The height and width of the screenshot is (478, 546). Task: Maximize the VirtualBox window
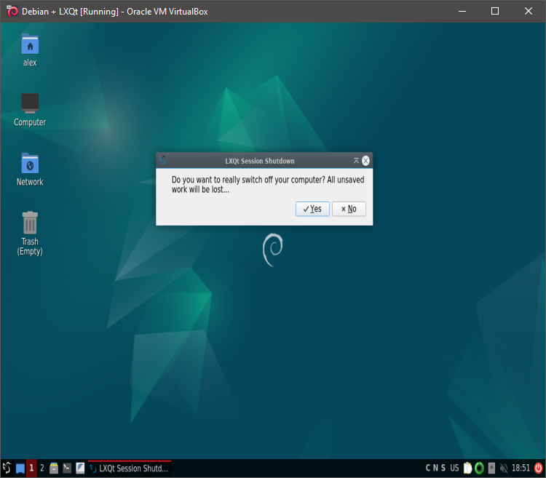(x=495, y=11)
